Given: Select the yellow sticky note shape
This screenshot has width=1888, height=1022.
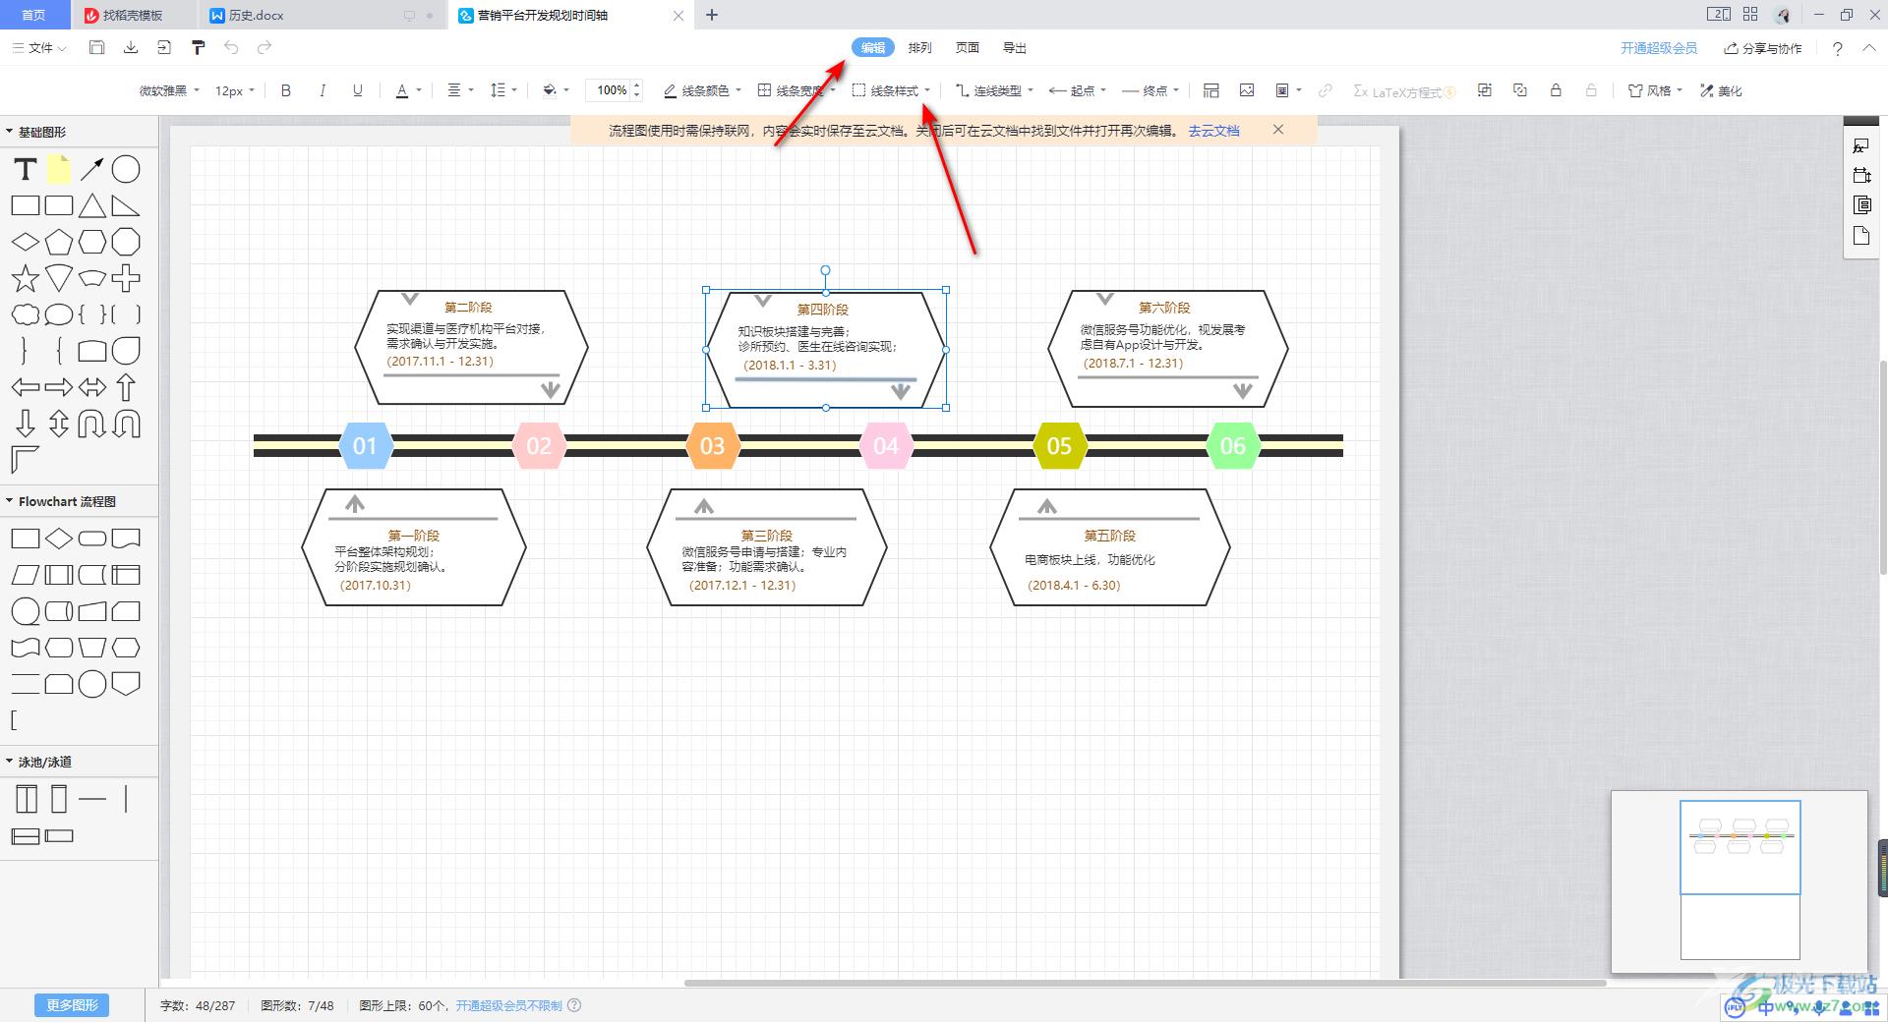Looking at the screenshot, I should 59,169.
